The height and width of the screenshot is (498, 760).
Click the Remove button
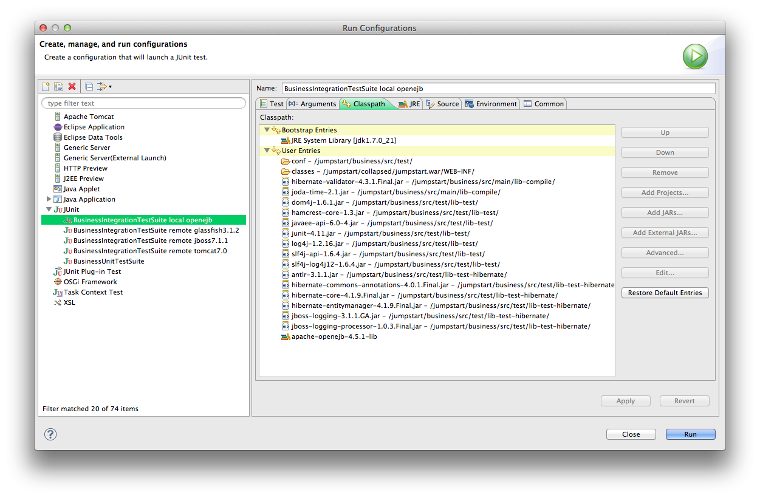tap(665, 172)
